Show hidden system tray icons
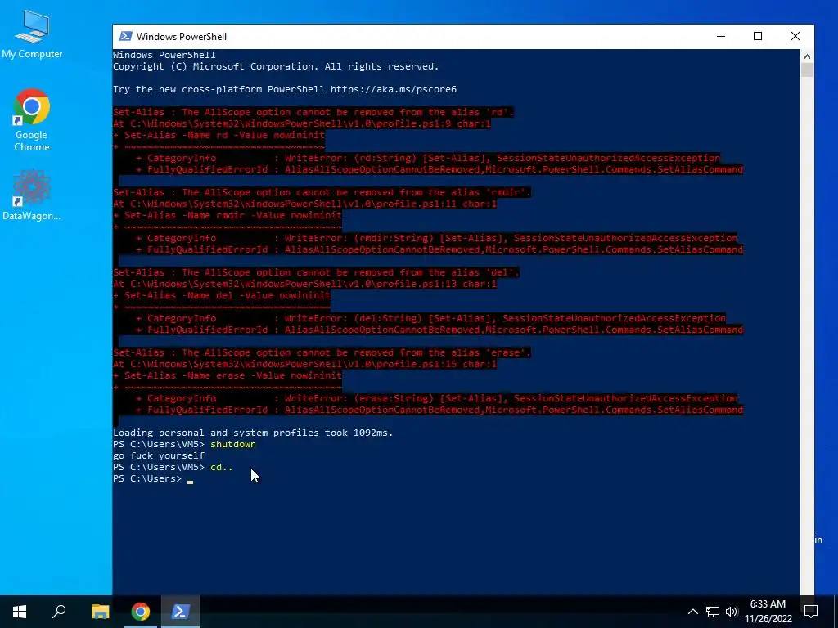Viewport: 838px width, 628px height. pos(692,612)
